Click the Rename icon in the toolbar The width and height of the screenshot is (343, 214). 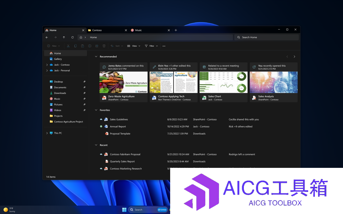point(90,46)
